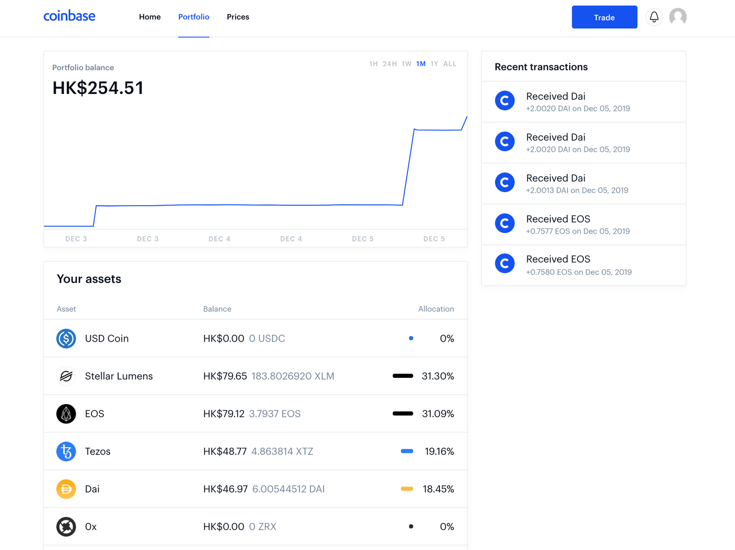735x550 pixels.
Task: Select the Tezos coin icon
Action: pos(66,451)
